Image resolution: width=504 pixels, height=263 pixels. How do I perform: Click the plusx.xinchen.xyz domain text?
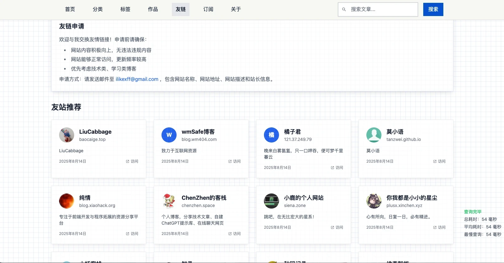404,205
